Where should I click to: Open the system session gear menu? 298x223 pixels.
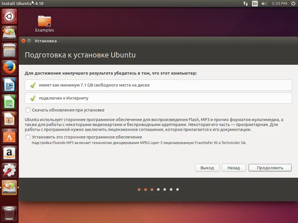(293, 3)
